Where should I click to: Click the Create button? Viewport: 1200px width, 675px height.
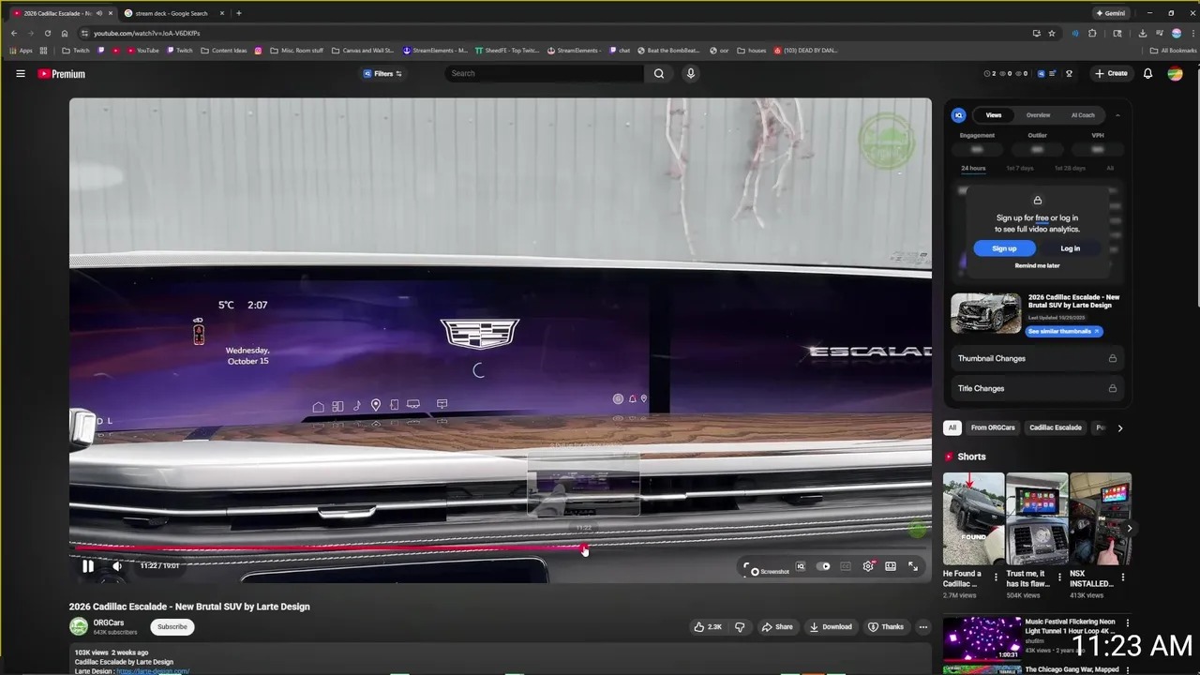[1111, 73]
